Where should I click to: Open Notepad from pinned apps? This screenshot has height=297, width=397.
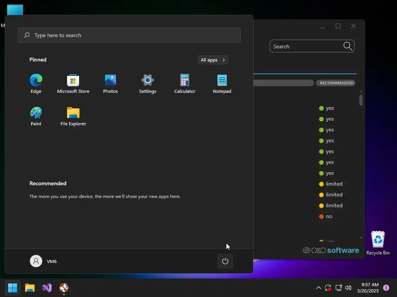(x=222, y=84)
